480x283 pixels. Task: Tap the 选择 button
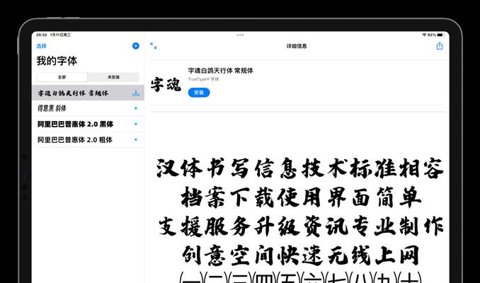[x=41, y=46]
